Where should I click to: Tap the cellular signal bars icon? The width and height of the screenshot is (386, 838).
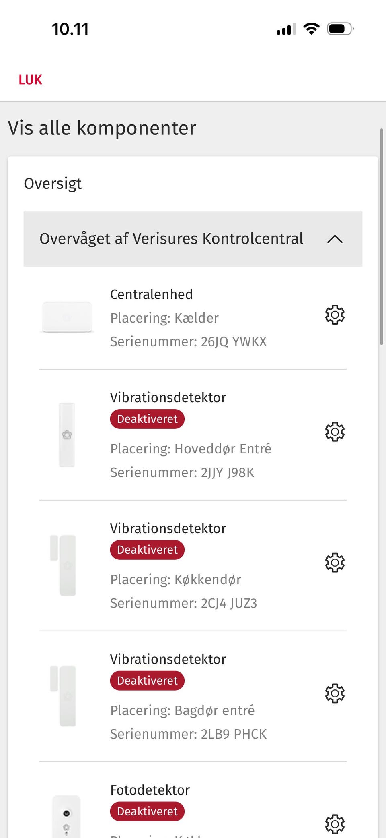286,29
